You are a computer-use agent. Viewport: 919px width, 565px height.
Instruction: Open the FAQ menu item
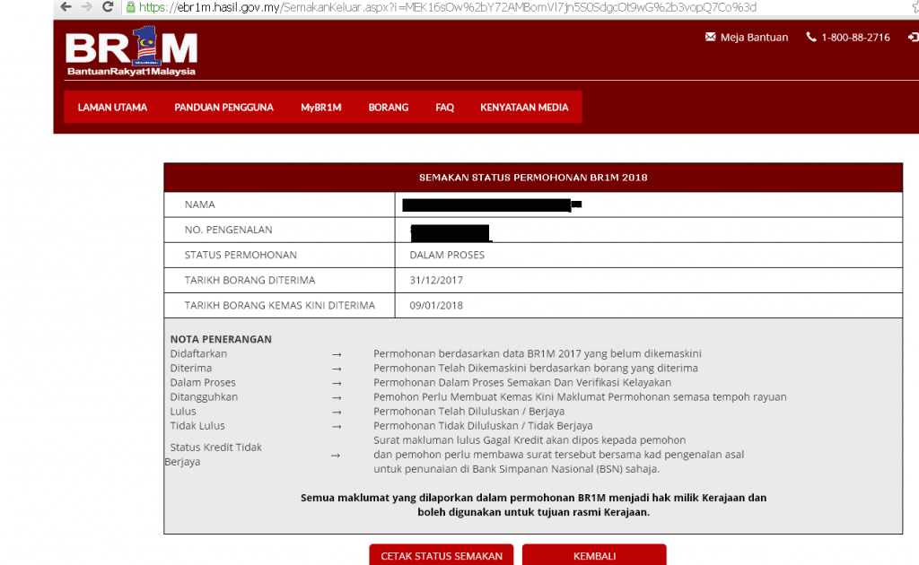tap(444, 107)
